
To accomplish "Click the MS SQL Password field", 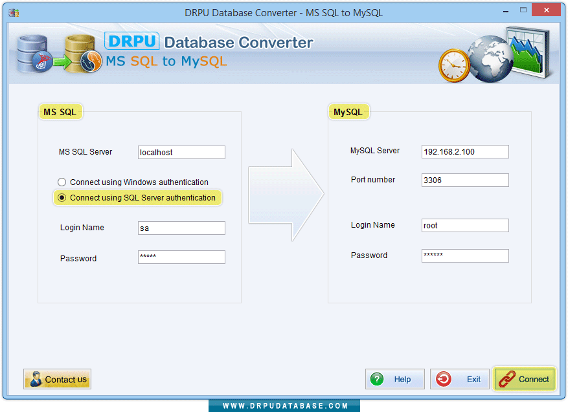I will click(181, 257).
